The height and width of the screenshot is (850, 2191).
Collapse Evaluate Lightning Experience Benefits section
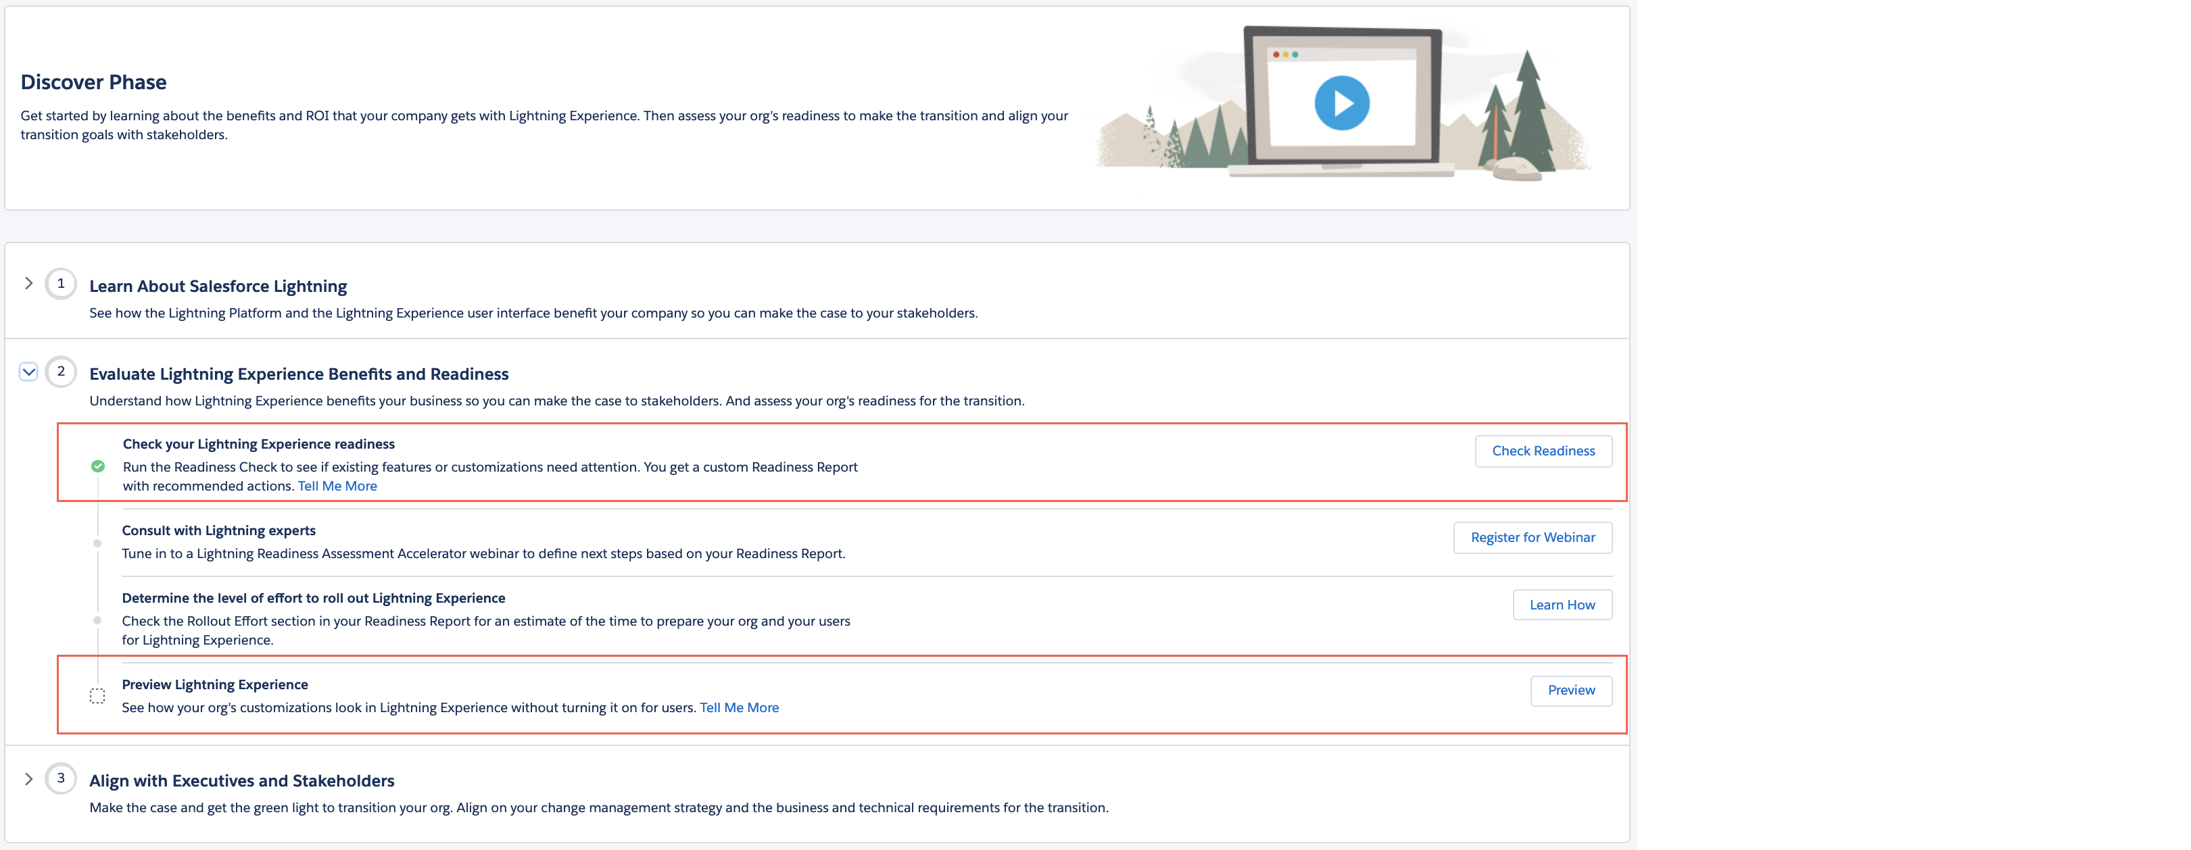click(29, 372)
